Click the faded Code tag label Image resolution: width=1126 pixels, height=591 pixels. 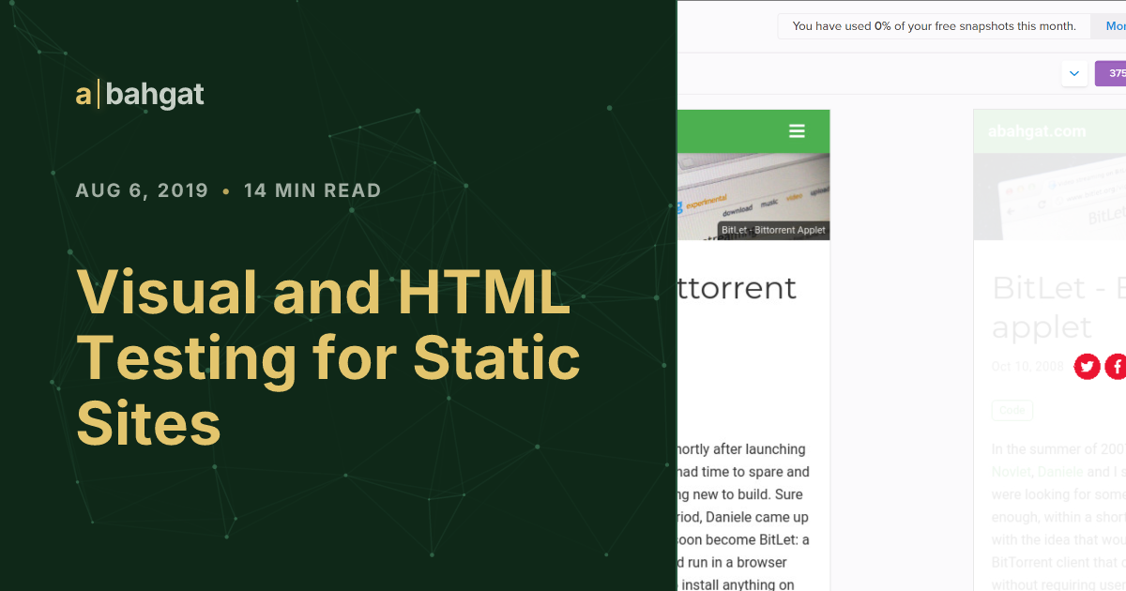click(1012, 410)
